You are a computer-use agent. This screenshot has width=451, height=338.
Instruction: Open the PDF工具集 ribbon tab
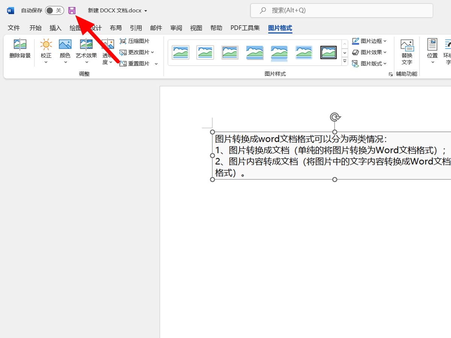(x=245, y=27)
